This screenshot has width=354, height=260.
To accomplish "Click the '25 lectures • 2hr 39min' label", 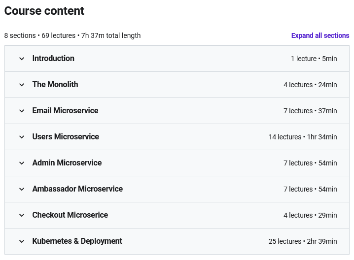I will coord(303,241).
